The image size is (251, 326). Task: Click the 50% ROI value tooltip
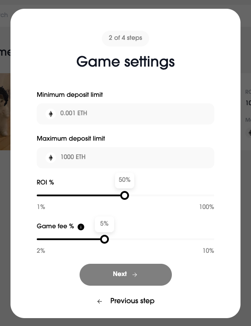click(x=125, y=180)
